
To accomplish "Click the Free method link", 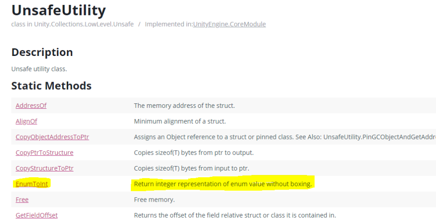I will pos(22,199).
